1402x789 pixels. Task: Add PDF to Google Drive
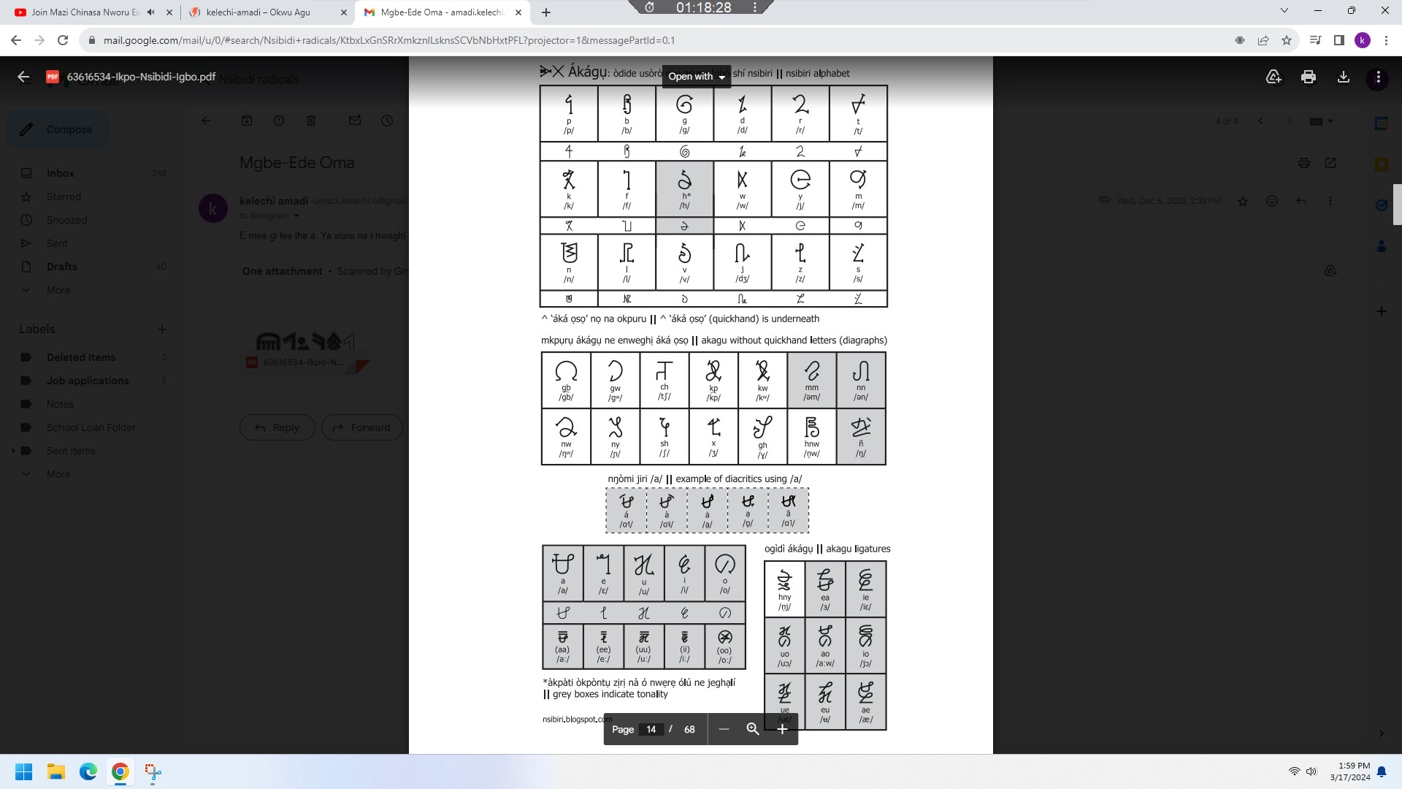(1273, 77)
